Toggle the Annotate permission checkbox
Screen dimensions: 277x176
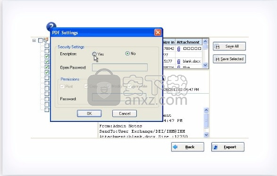click(129, 86)
